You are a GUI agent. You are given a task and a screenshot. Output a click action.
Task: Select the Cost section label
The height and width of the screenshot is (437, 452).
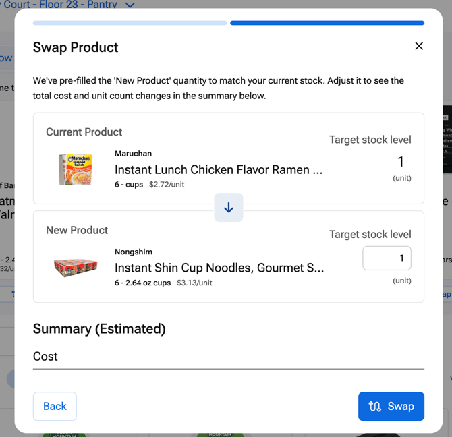click(45, 356)
